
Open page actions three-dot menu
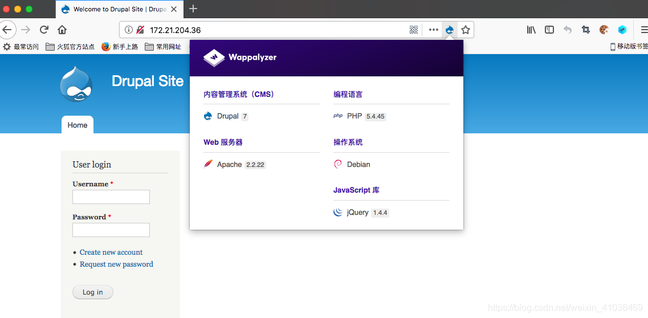coord(434,30)
